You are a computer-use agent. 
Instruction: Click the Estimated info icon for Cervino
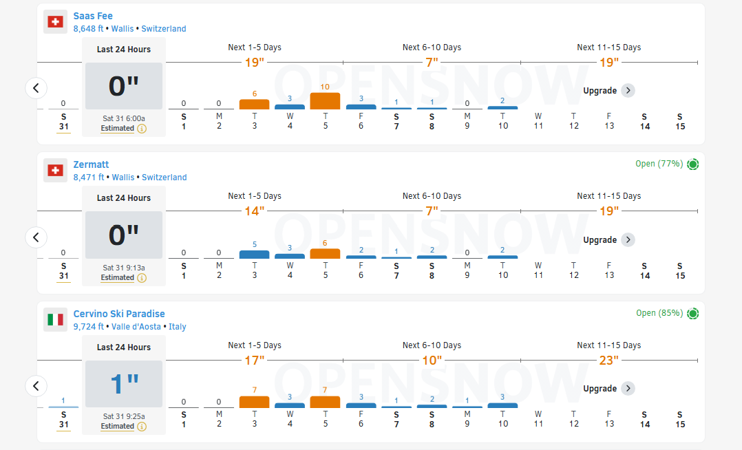[x=142, y=427]
